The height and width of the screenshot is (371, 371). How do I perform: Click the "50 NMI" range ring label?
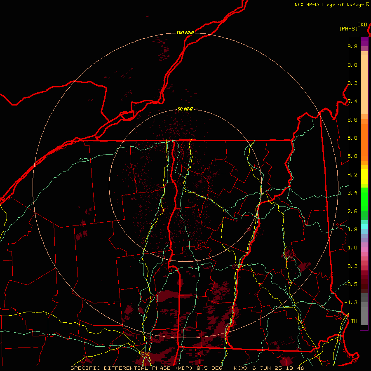pos(185,109)
